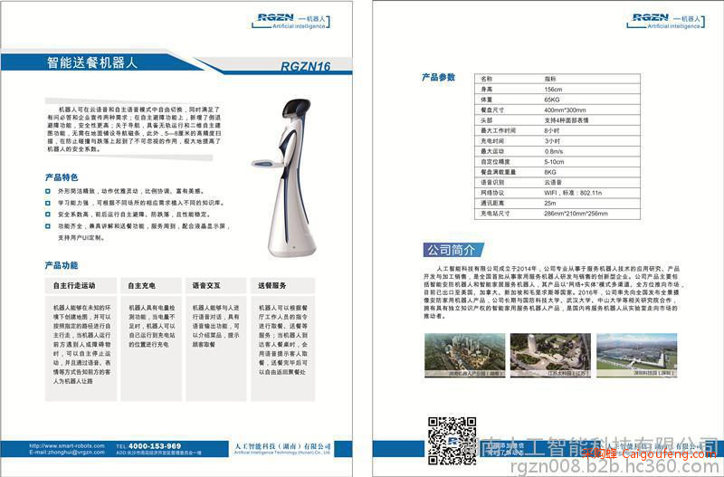Click the http://www.smart-robots.com link
The image size is (724, 477).
coord(67,446)
